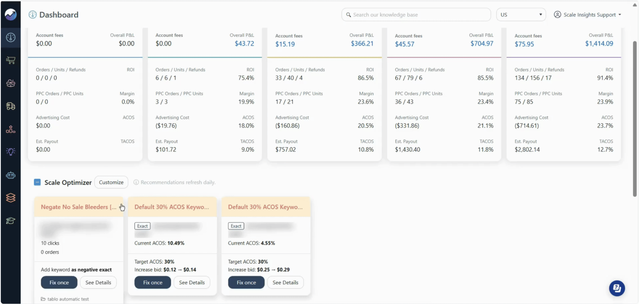639x304 pixels.
Task: Click See Details on the 10.49% ACOS card
Action: pyautogui.click(x=192, y=282)
